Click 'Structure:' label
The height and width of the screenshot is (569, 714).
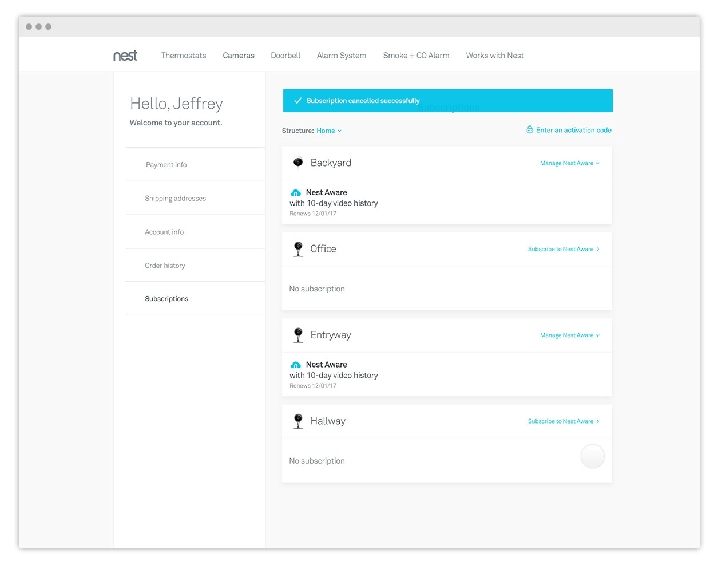point(297,131)
